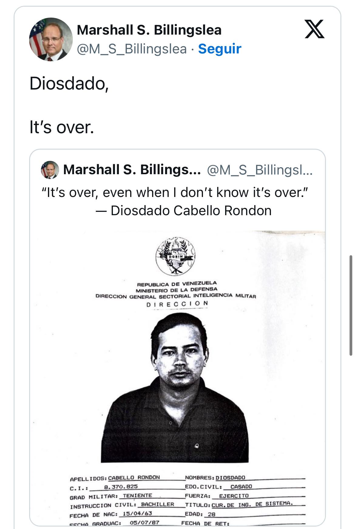355x529 pixels.
Task: Click the small avatar in the quoted tweet
Action: [x=50, y=170]
